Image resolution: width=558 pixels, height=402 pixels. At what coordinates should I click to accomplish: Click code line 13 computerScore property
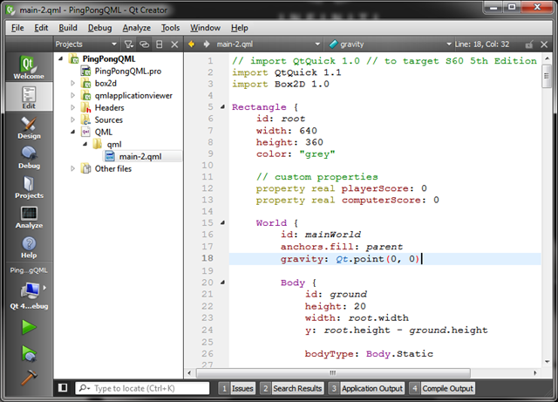(347, 200)
